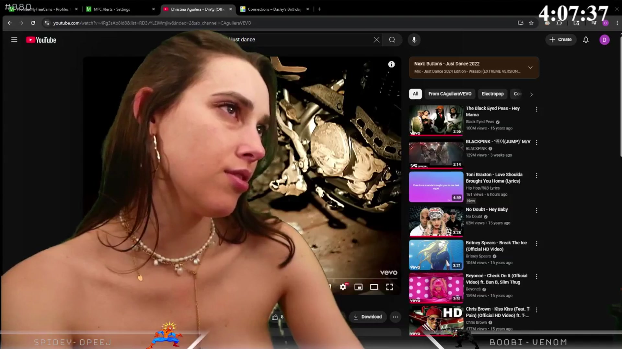Open the video player settings gear
This screenshot has height=349, width=622.
(x=343, y=287)
